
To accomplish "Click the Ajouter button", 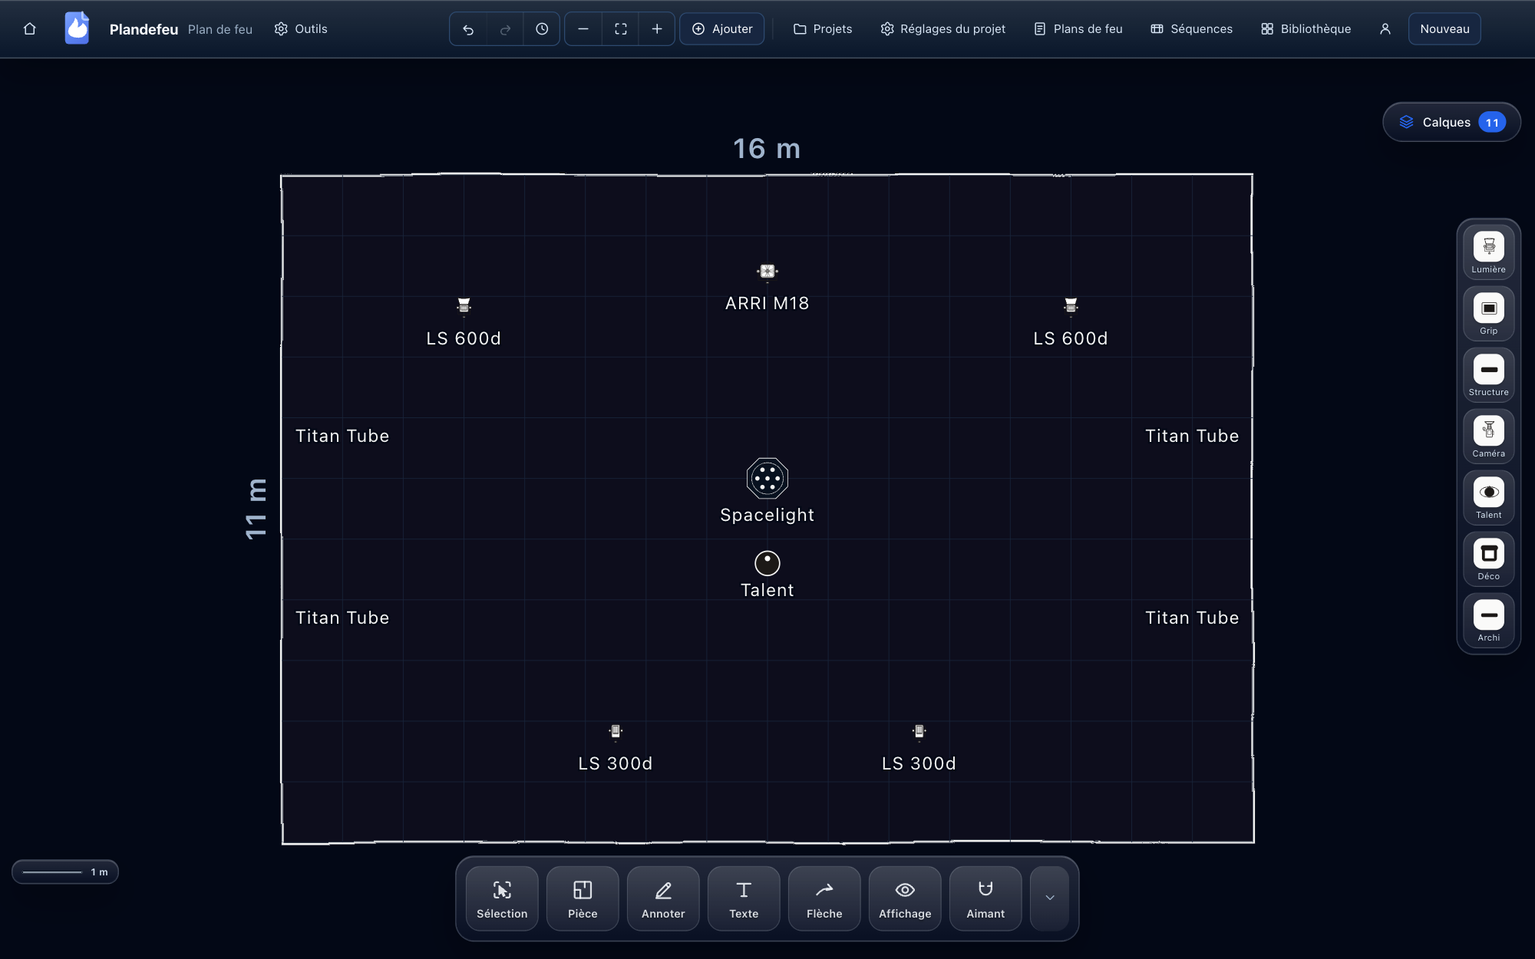I will [721, 29].
